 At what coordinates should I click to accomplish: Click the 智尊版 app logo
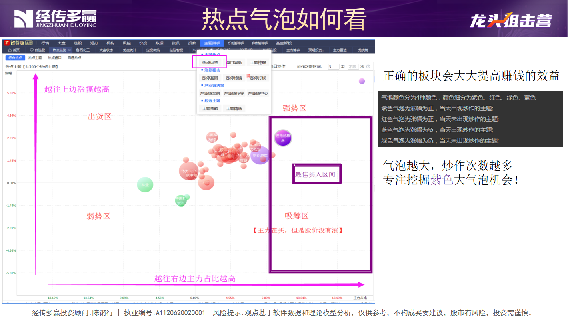tap(18, 43)
